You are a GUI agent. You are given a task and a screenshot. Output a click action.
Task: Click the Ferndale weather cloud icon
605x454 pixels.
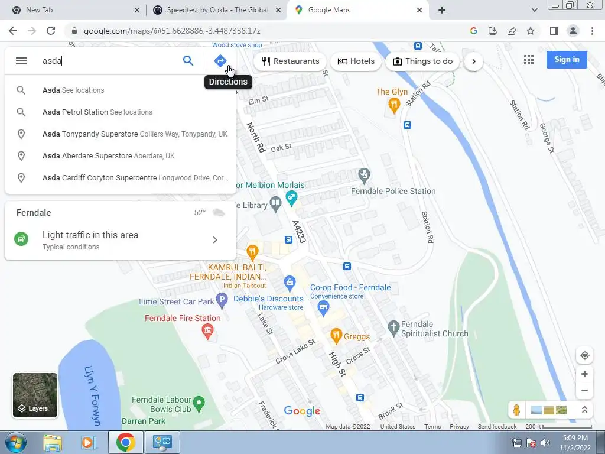pyautogui.click(x=219, y=212)
